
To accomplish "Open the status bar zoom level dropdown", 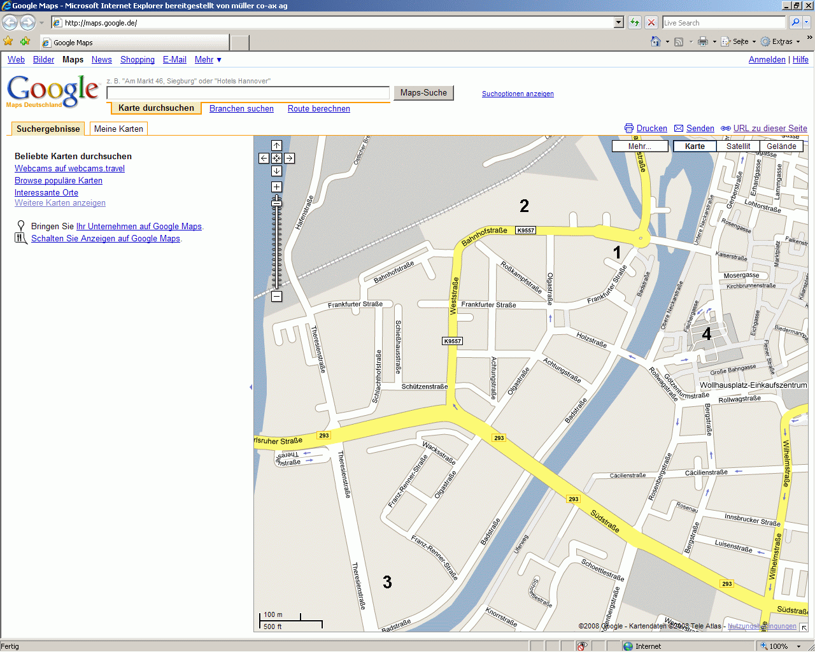I will click(799, 646).
